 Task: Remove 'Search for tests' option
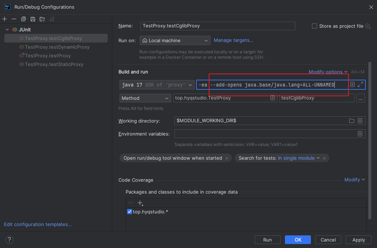pos(324,158)
